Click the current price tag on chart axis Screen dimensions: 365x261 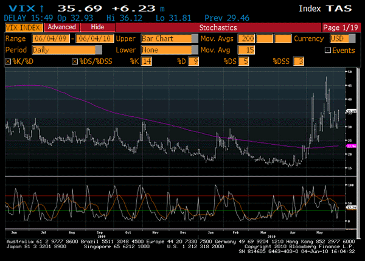[x=350, y=112]
